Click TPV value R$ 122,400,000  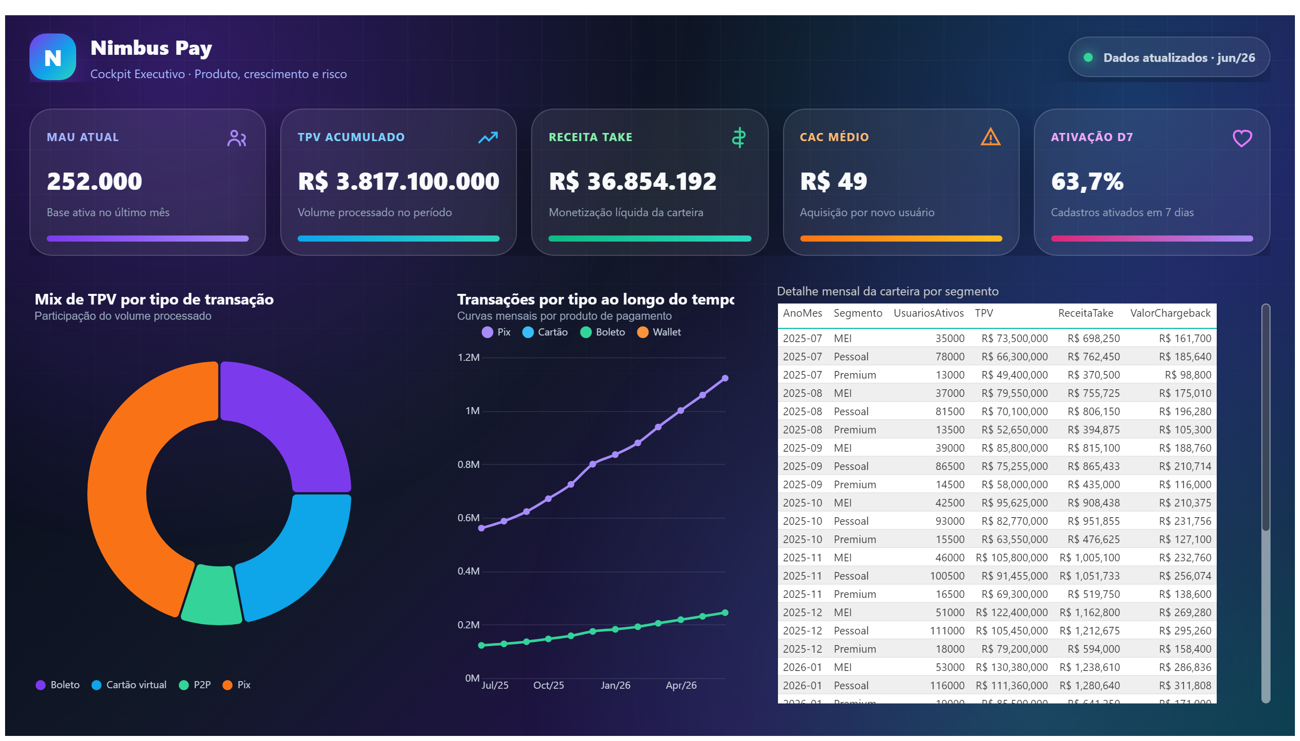(1012, 613)
